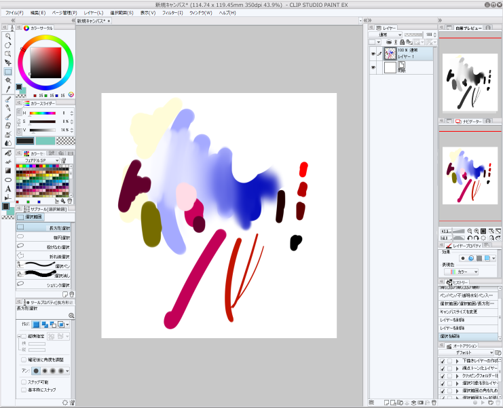This screenshot has height=408, width=503.
Task: Open the layer blend mode 通常 dropdown
Action: 389,34
